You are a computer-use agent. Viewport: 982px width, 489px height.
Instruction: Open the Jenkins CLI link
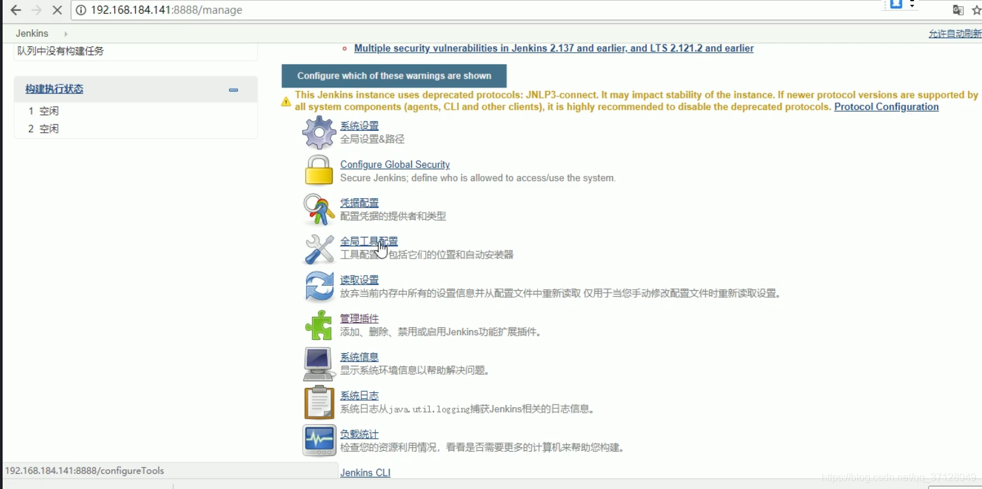tap(365, 472)
